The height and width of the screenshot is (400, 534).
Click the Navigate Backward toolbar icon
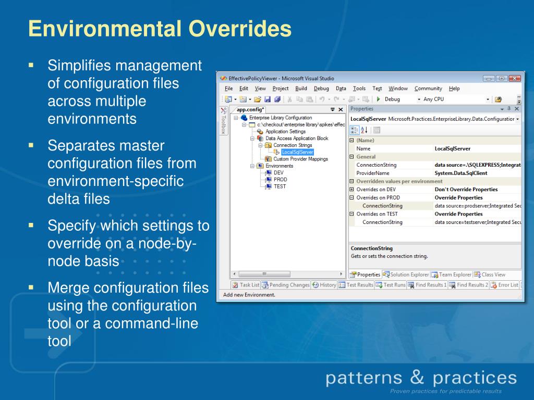[x=352, y=99]
